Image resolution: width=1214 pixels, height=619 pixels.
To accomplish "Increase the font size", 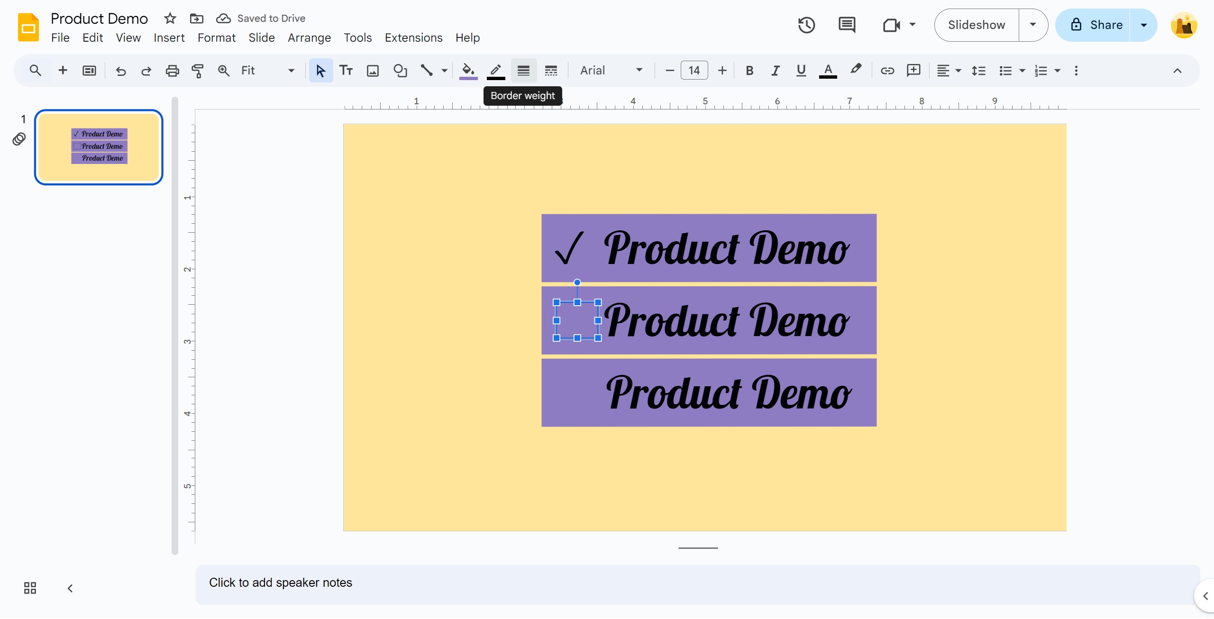I will (x=722, y=71).
